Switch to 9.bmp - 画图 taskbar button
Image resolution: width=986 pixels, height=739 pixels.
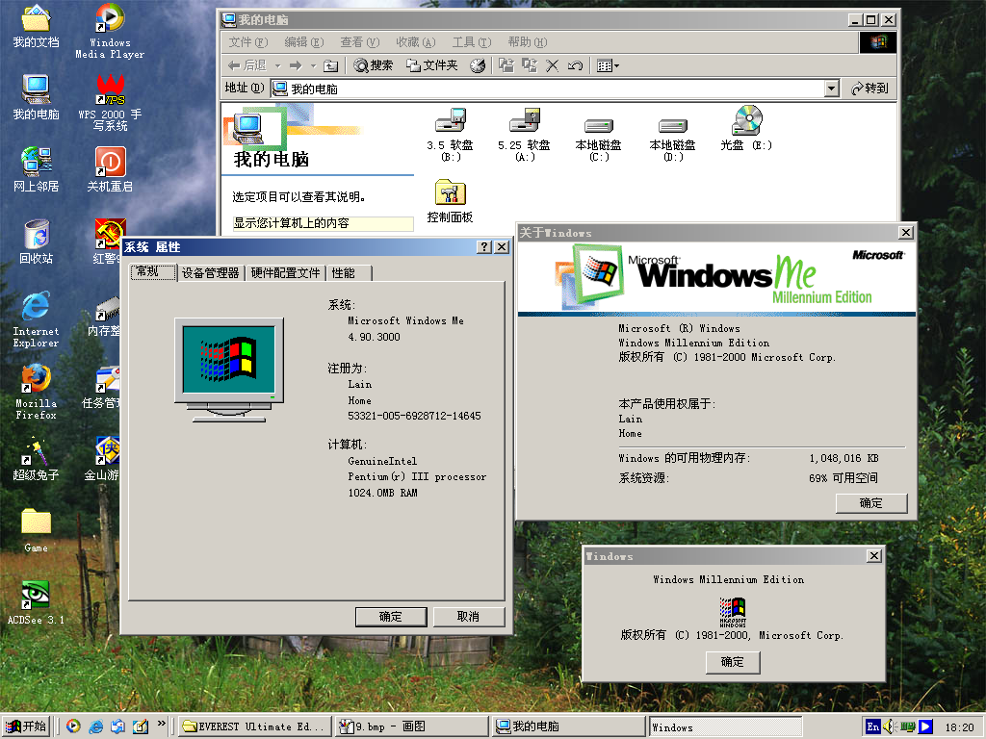[412, 726]
